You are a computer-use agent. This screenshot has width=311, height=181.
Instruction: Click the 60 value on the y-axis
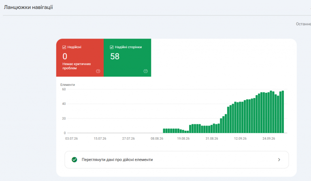pyautogui.click(x=64, y=89)
